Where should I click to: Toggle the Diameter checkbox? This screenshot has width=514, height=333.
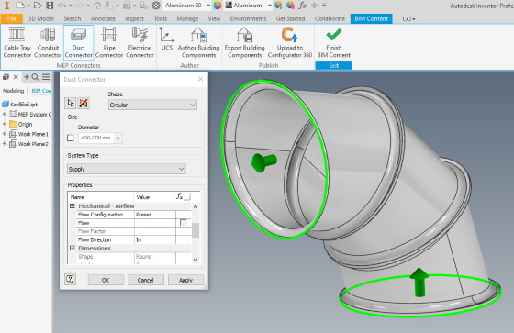[x=70, y=138]
